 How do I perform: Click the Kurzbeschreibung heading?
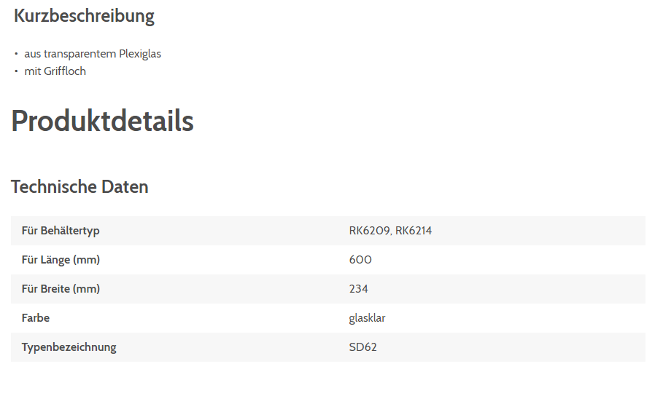pos(84,16)
